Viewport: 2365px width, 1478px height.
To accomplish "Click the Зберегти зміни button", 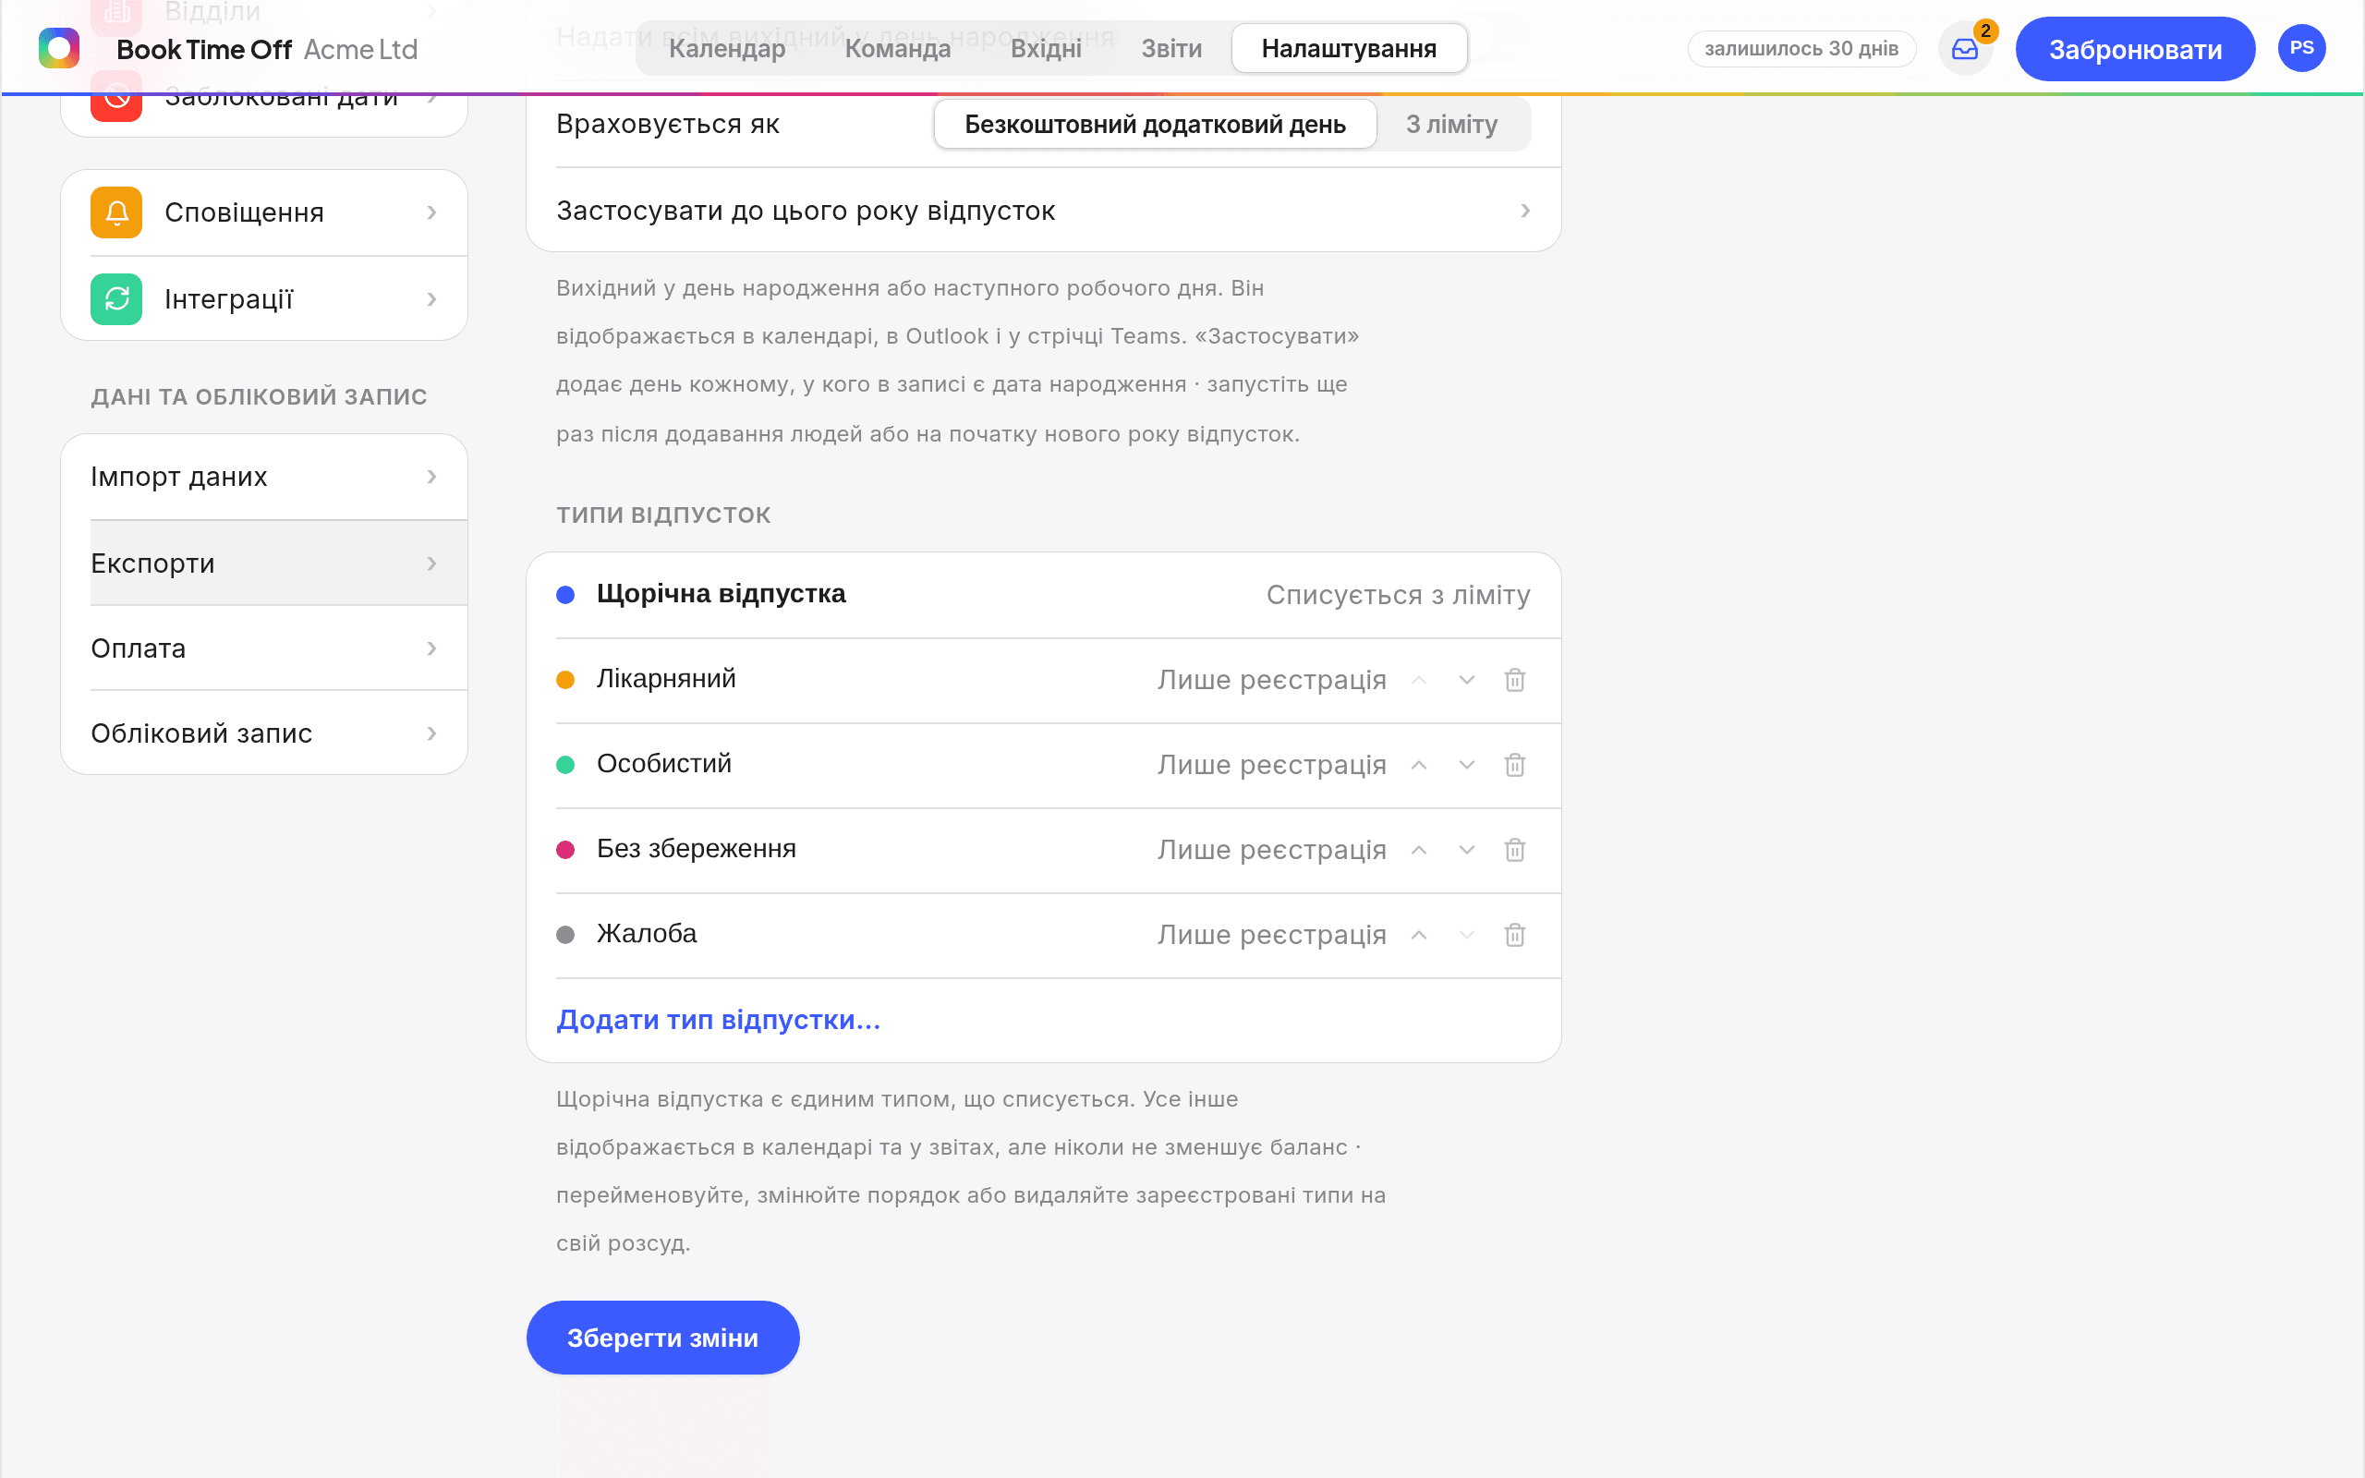I will pos(662,1338).
